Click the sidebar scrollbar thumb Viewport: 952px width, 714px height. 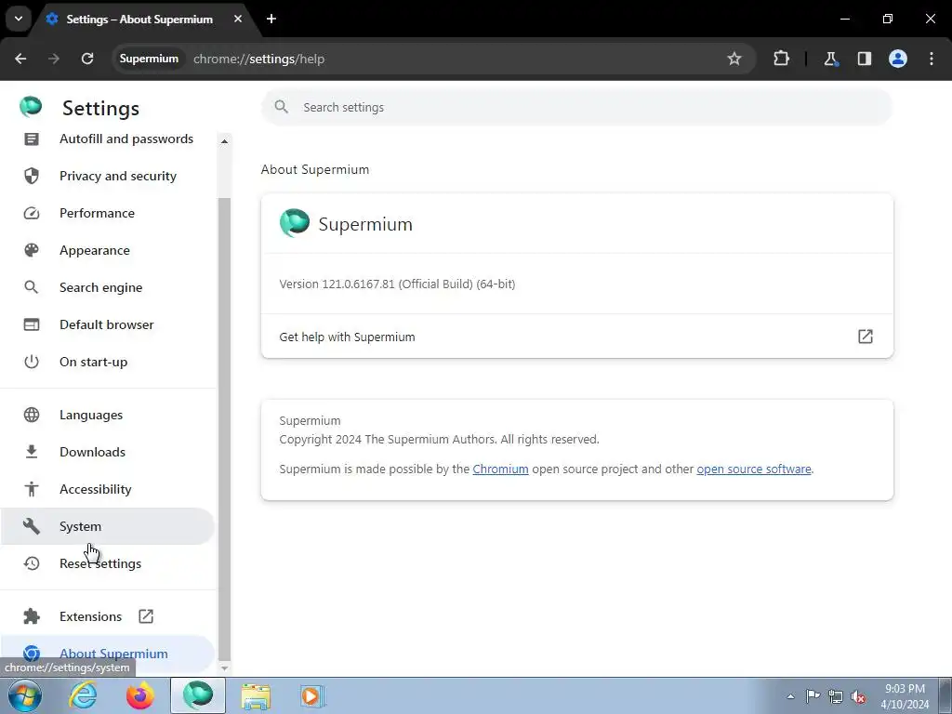coord(224,428)
